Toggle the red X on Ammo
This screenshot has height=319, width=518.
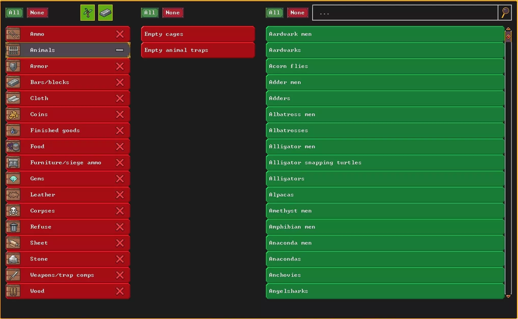click(120, 34)
